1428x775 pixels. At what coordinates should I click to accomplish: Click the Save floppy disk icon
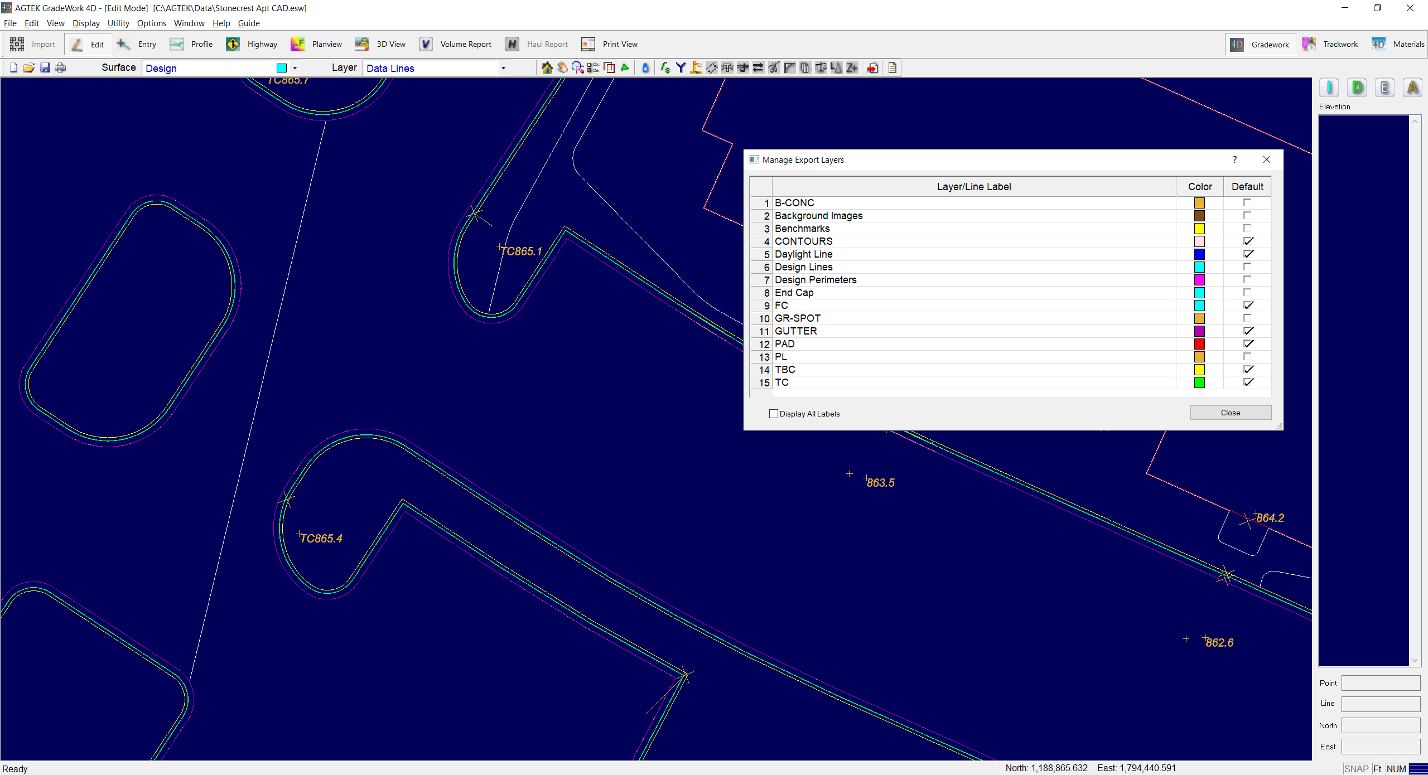[45, 68]
